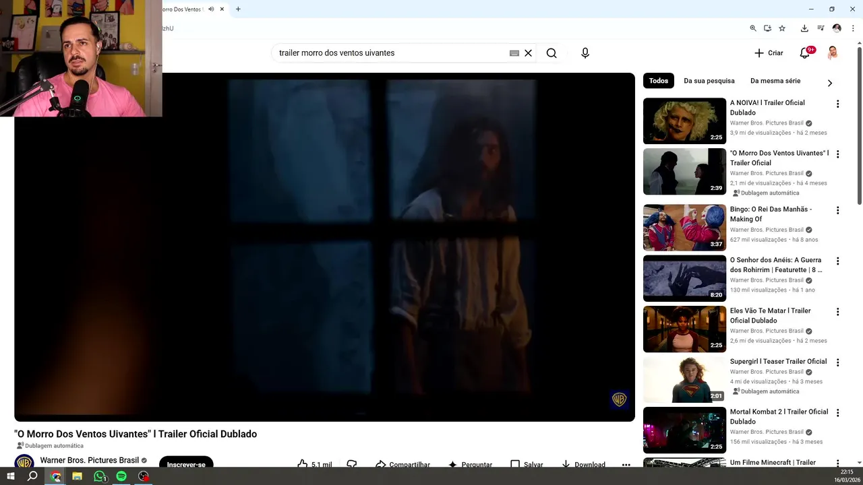
Task: Open Eles Vão Te Matar Trailer title
Action: point(771,315)
